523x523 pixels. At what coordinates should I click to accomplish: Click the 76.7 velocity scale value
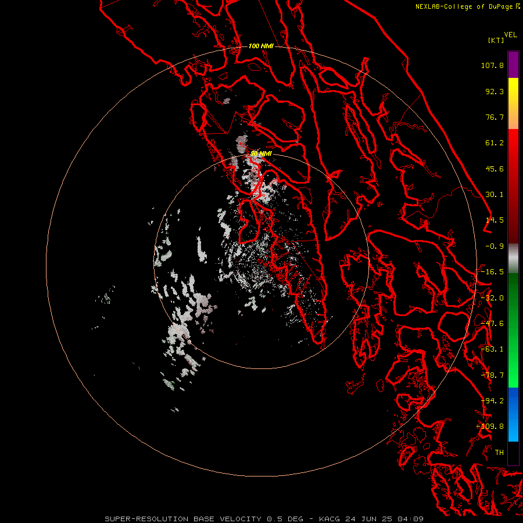pyautogui.click(x=495, y=117)
